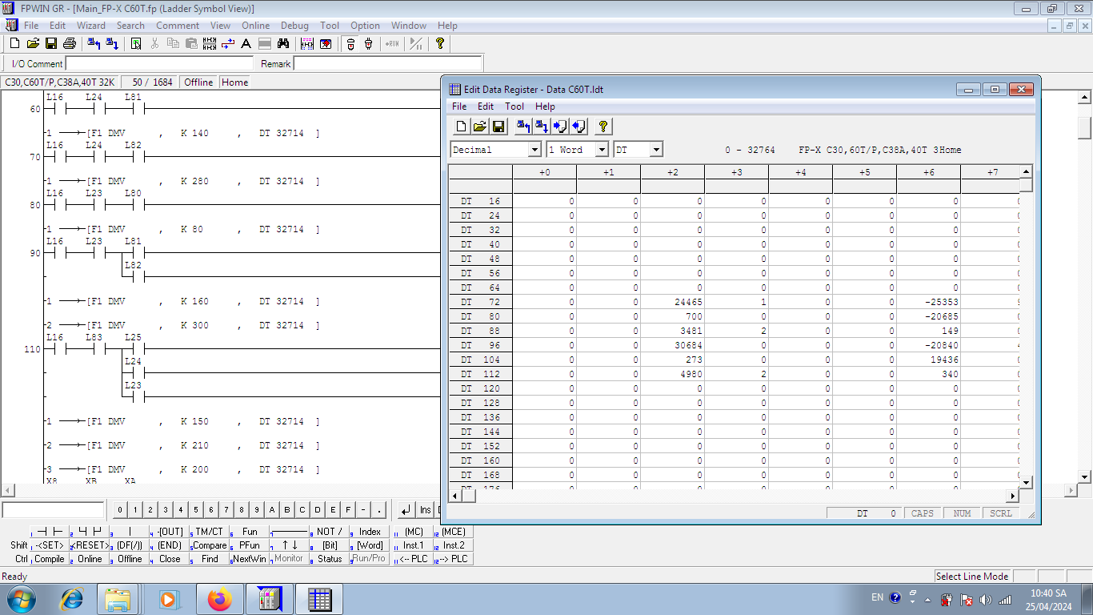Viewport: 1093px width, 615px height.
Task: Click Internet Explorer icon in taskbar
Action: click(73, 598)
